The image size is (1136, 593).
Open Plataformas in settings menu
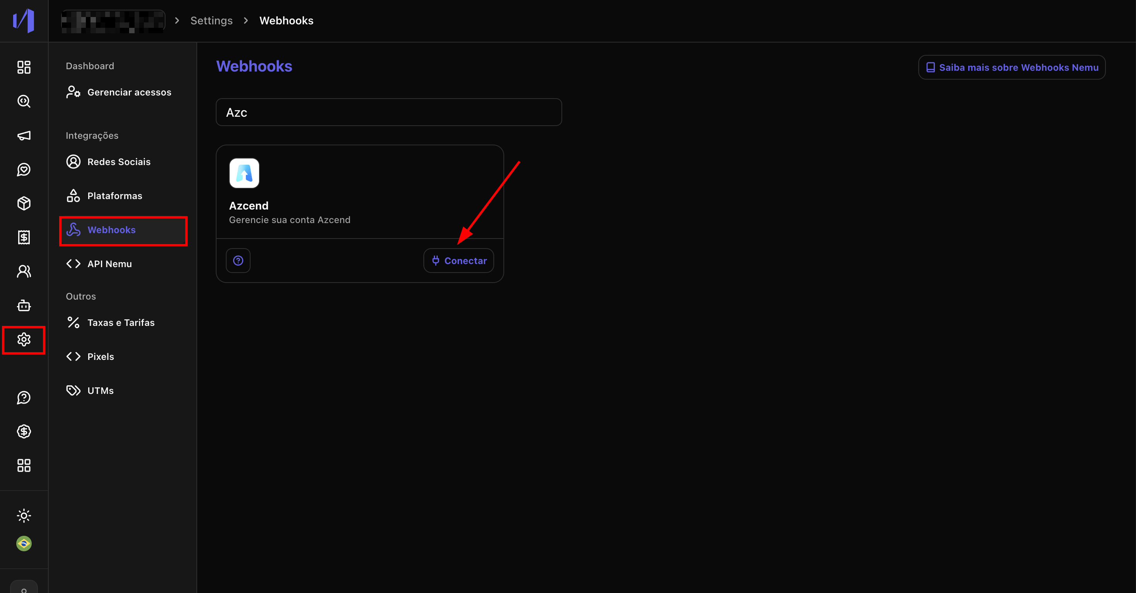(115, 196)
